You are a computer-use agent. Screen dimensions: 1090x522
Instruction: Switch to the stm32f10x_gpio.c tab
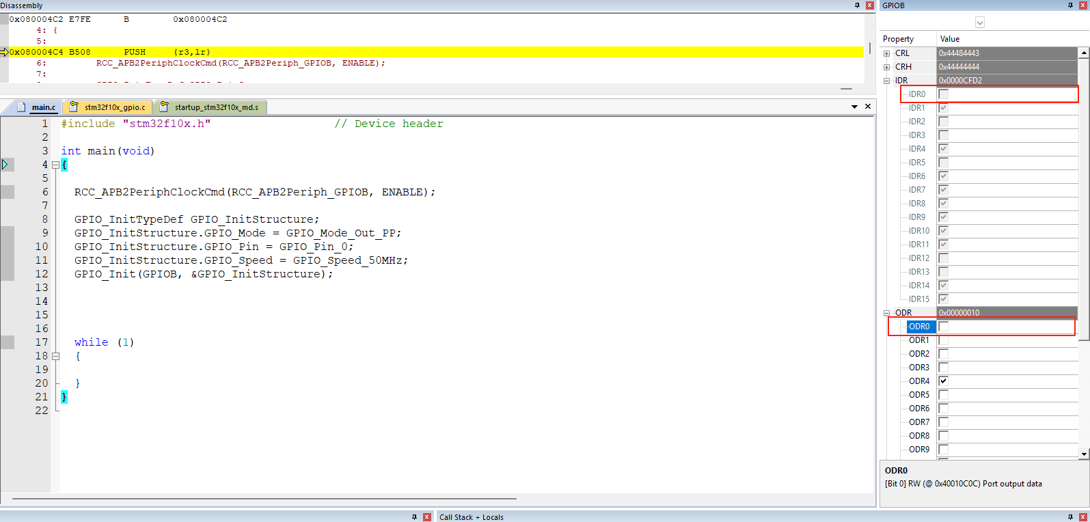(x=115, y=107)
